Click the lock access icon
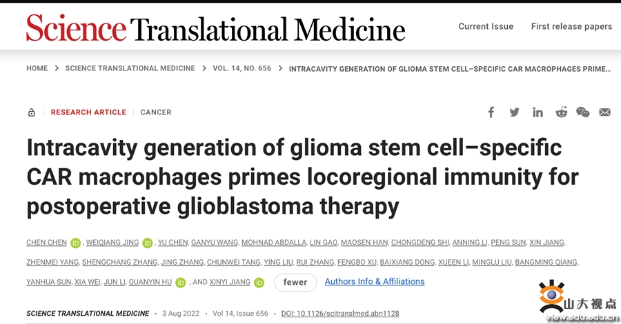This screenshot has height=324, width=621. [x=31, y=112]
